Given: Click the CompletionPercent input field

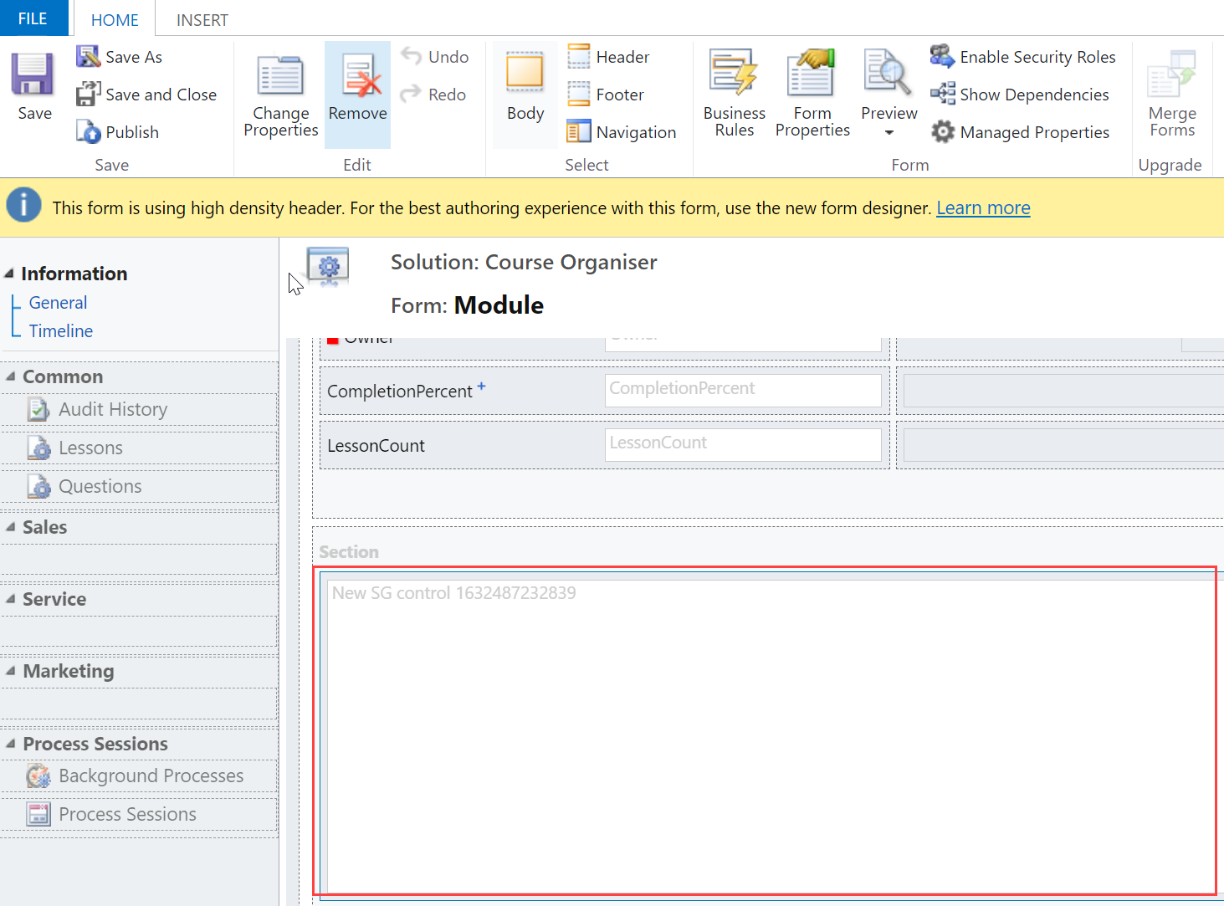Looking at the screenshot, I should click(x=741, y=389).
